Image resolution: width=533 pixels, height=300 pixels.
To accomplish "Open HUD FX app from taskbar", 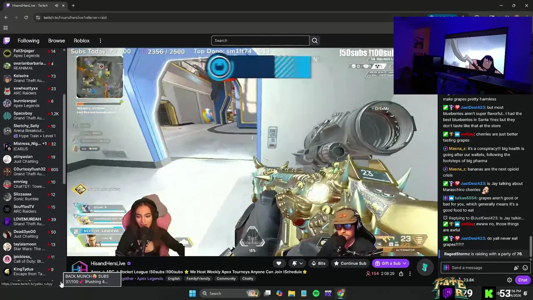I will tap(328, 293).
